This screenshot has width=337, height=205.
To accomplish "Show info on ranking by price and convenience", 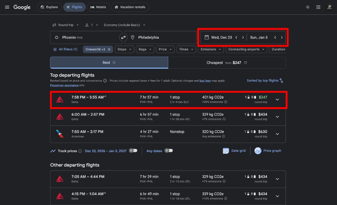I will click(x=105, y=81).
